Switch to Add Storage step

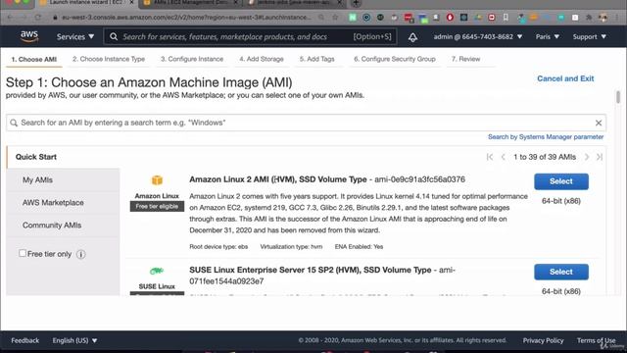pos(262,59)
